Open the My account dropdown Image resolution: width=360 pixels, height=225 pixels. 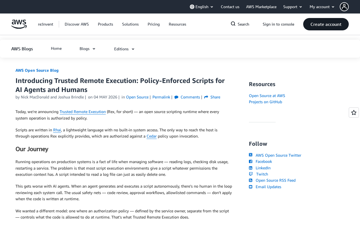point(322,7)
